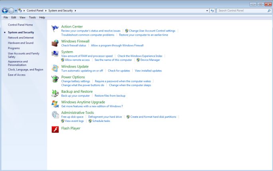The image size is (273, 171).
Task: Refresh the view with the address bar button
Action: point(212,11)
